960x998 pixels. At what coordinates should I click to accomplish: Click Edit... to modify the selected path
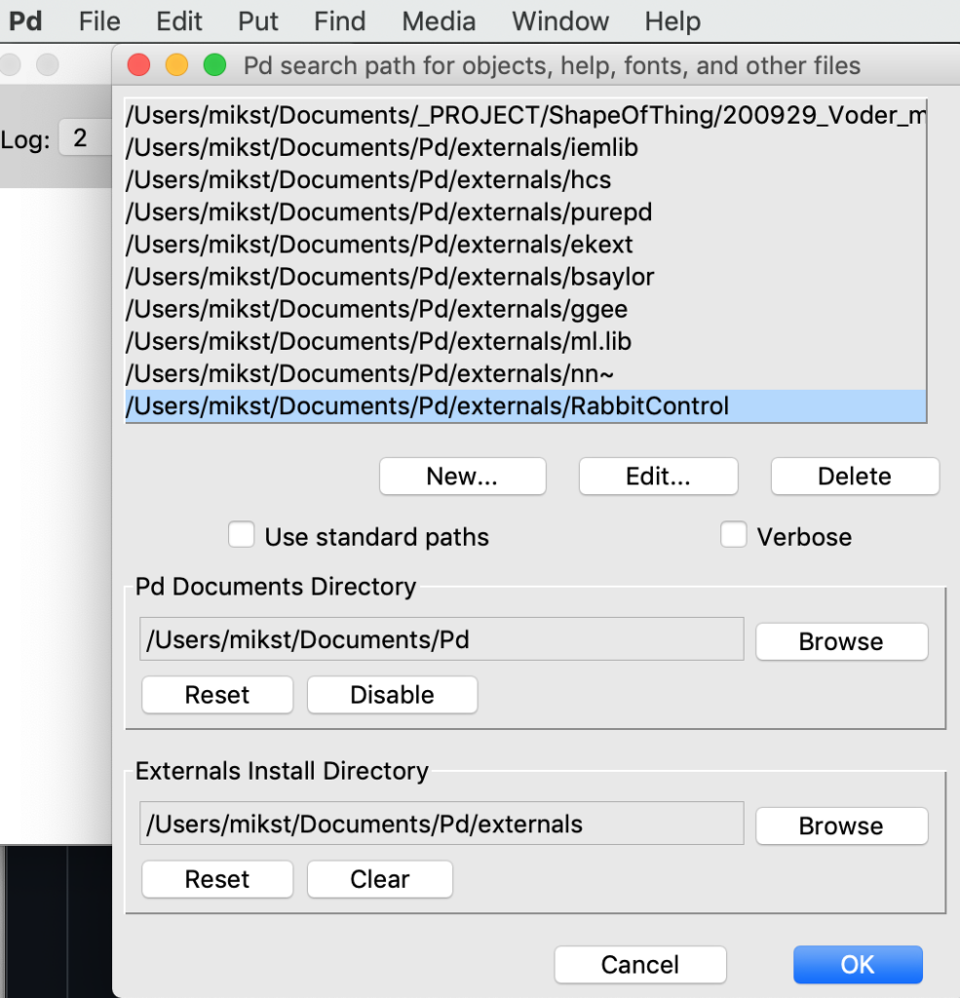coord(658,476)
